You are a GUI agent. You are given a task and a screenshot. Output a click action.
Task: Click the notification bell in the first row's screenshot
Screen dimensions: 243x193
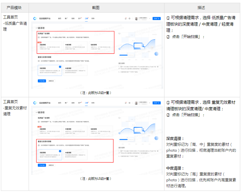[126, 19]
